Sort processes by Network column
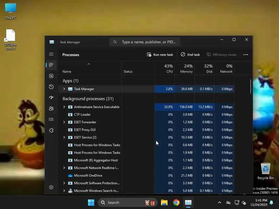The height and width of the screenshot is (209, 279). click(225, 68)
